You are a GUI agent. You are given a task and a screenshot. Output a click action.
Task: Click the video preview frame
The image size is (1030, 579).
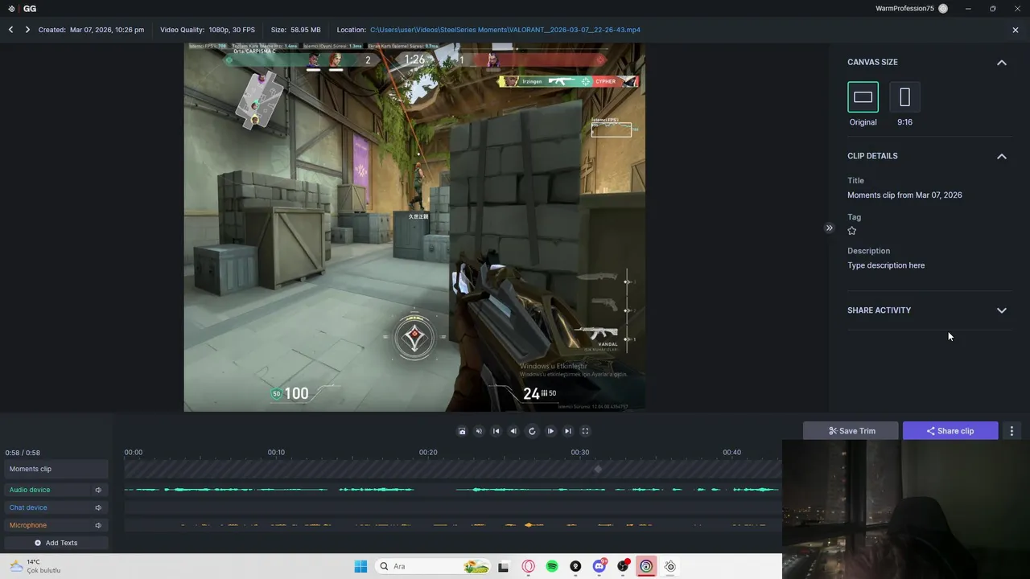coord(414,227)
